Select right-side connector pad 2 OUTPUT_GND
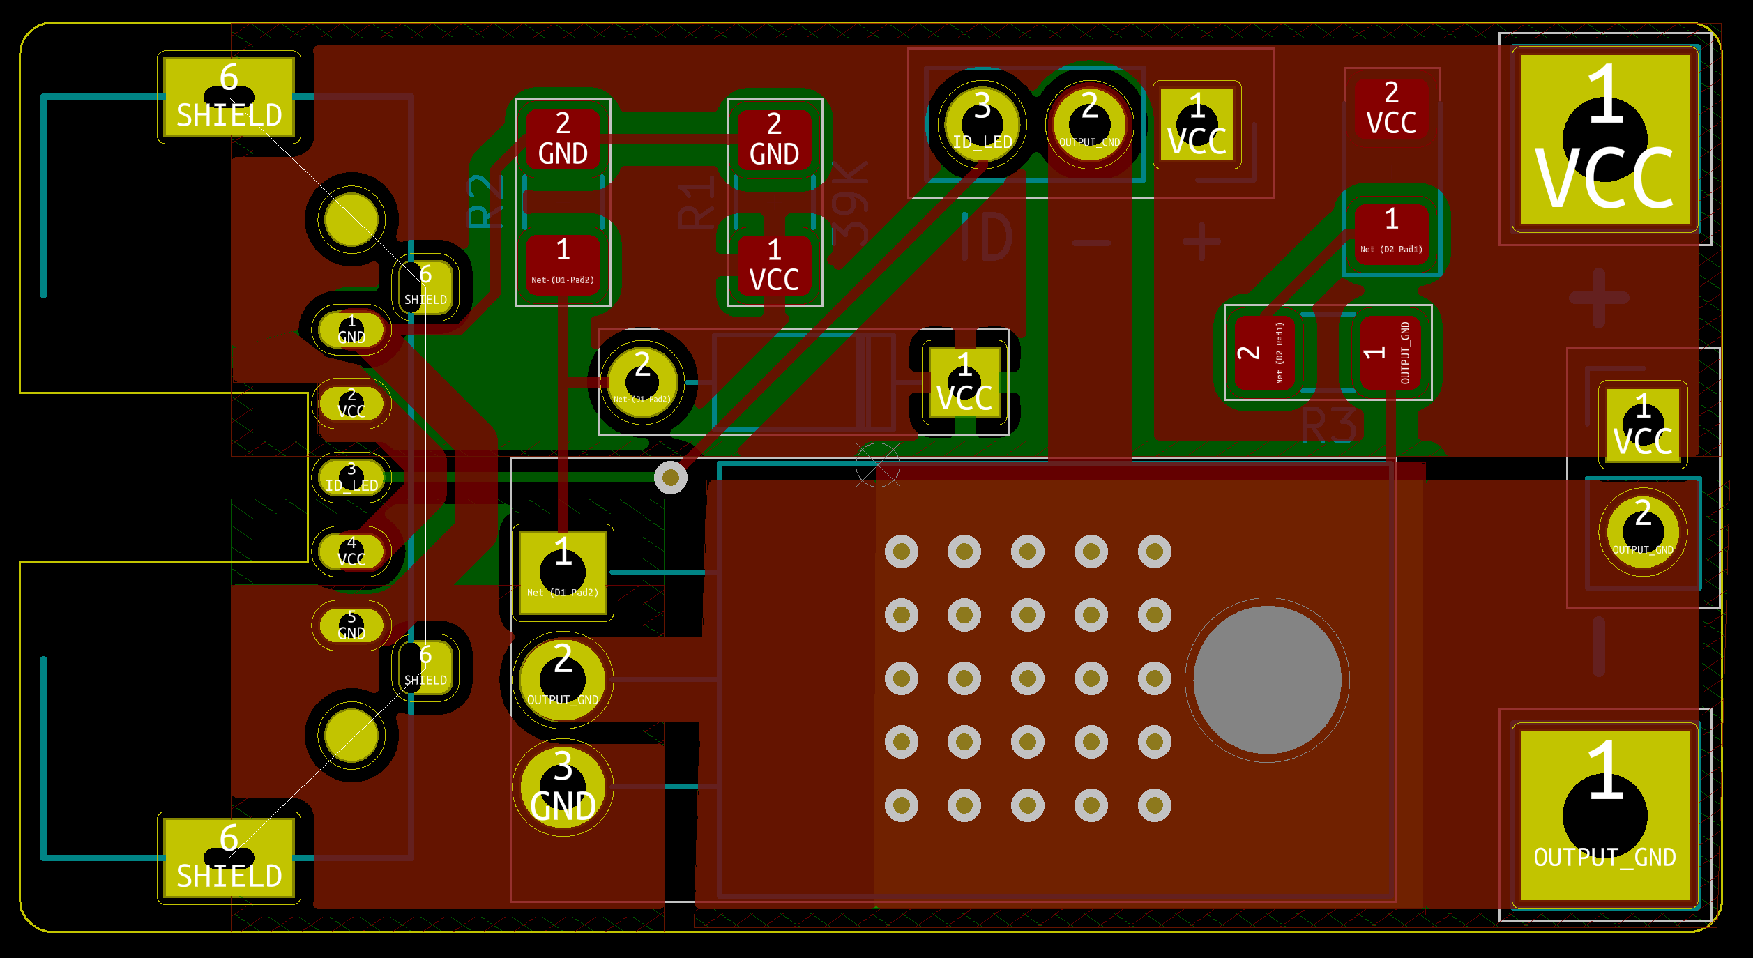The image size is (1753, 958). pos(1643,532)
